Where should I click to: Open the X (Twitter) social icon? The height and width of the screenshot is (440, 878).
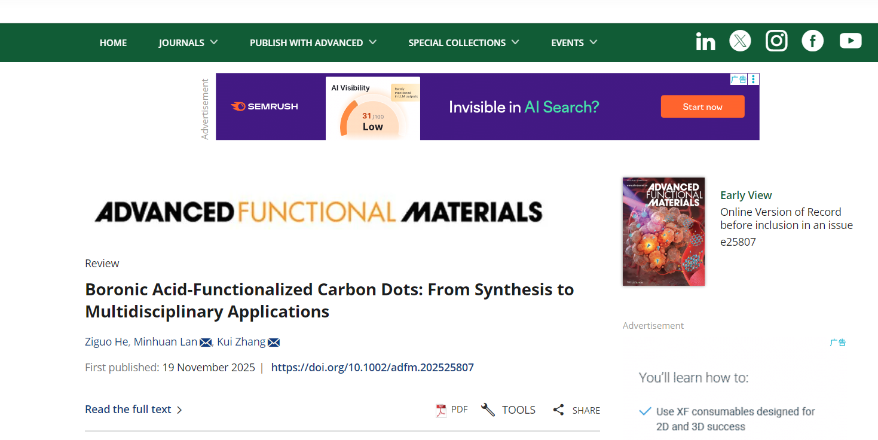click(740, 41)
